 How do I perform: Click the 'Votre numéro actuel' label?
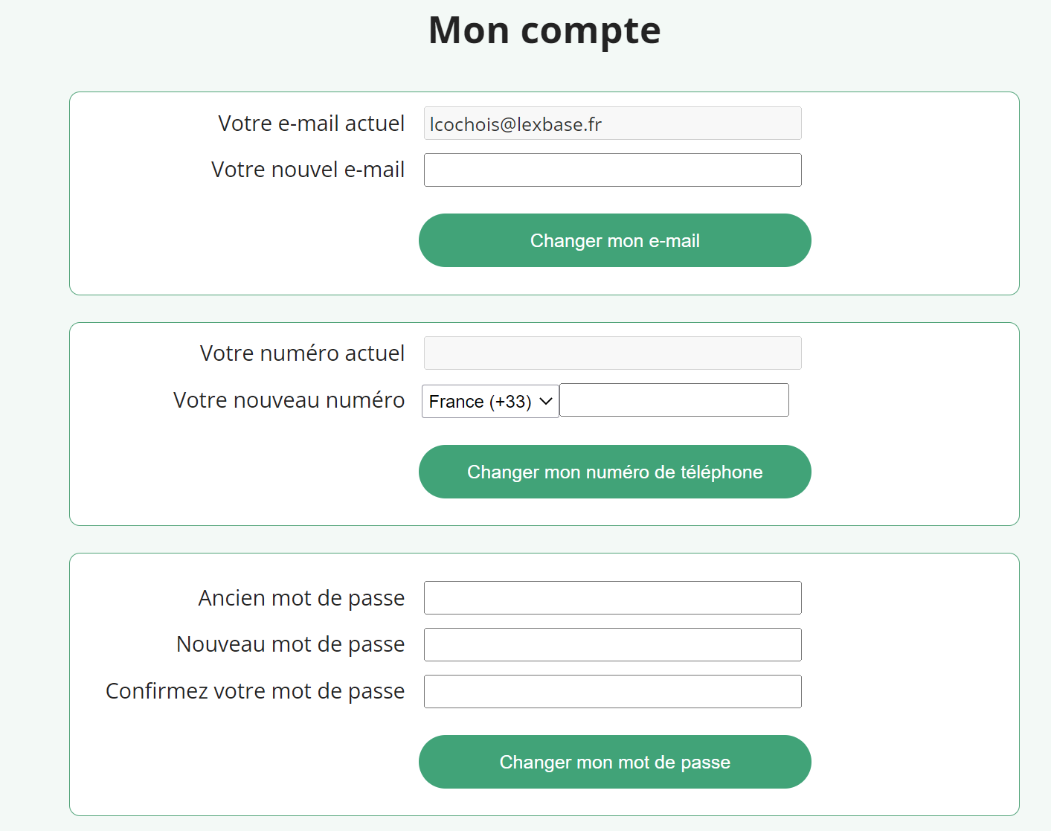[x=302, y=353]
